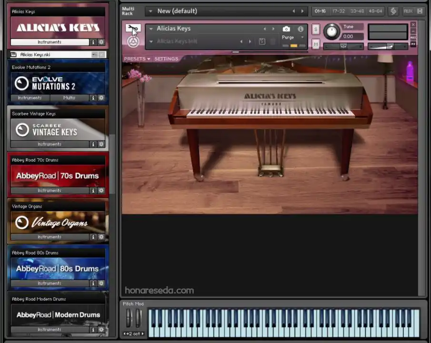Viewport: 431px width, 343px height.
Task: Toggle the PV button on the instrument header
Action: click(413, 44)
